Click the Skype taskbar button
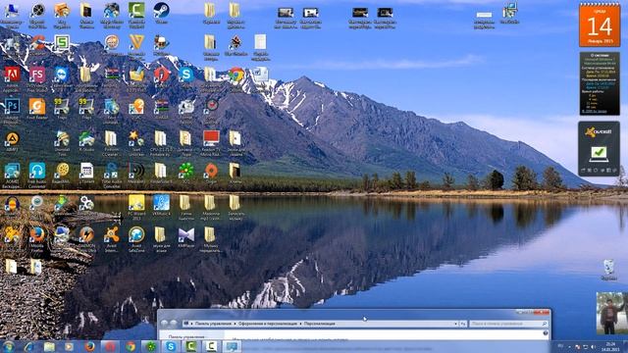Image resolution: width=628 pixels, height=353 pixels. (x=171, y=346)
